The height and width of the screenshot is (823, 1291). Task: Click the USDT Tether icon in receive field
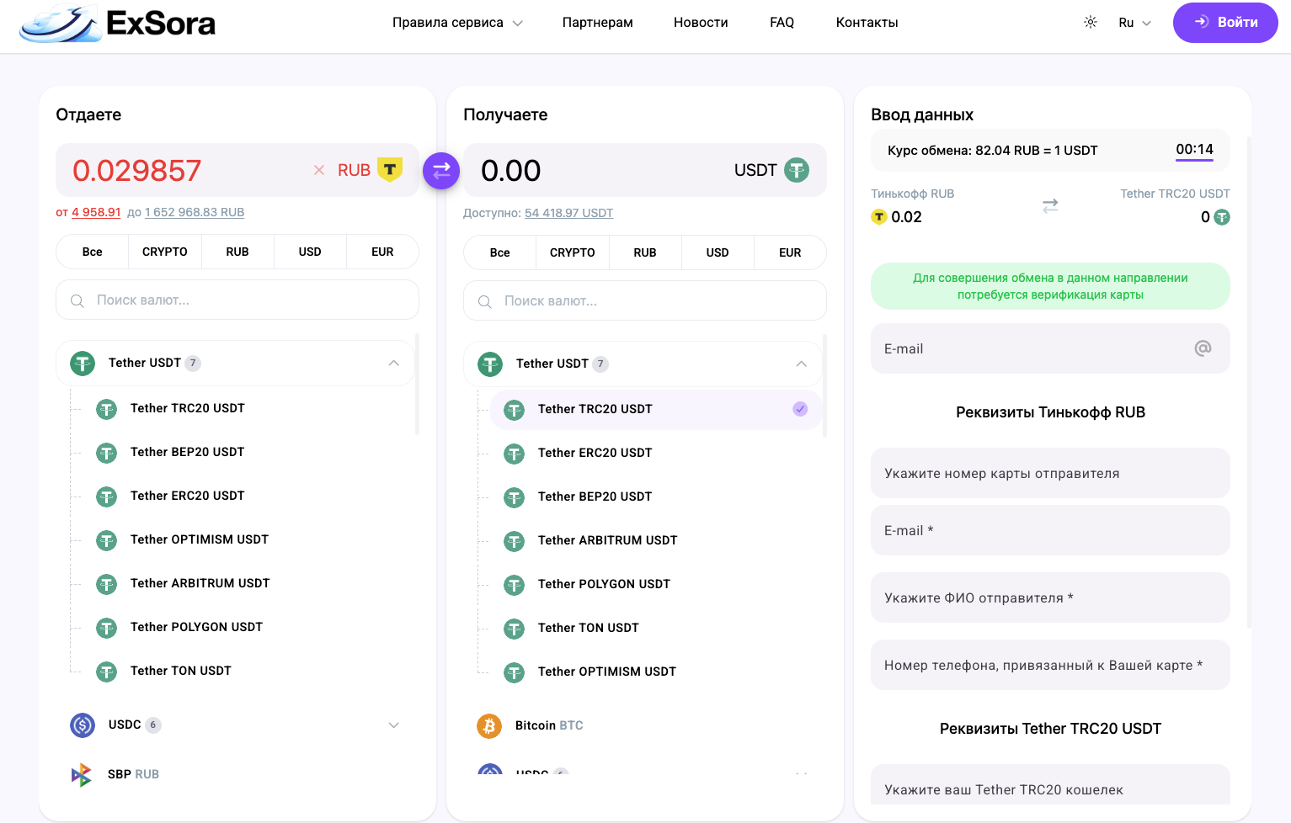click(x=797, y=170)
